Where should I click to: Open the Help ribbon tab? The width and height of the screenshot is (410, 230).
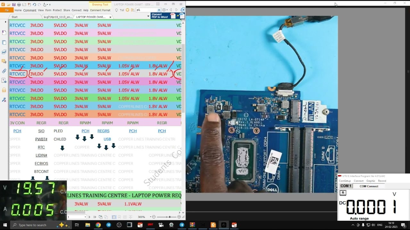click(86, 10)
